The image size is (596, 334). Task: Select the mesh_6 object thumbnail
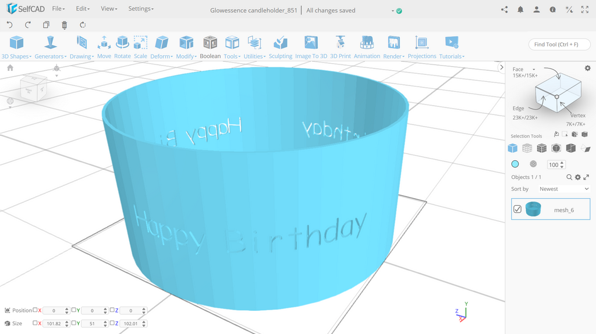coord(533,209)
